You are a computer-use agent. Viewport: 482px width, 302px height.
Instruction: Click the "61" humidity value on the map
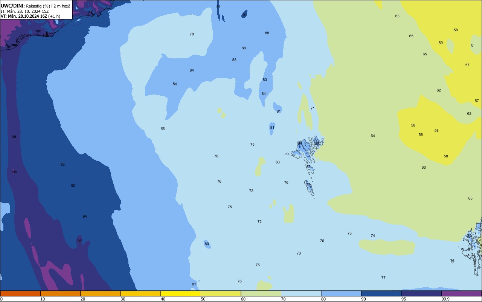[x=473, y=46]
